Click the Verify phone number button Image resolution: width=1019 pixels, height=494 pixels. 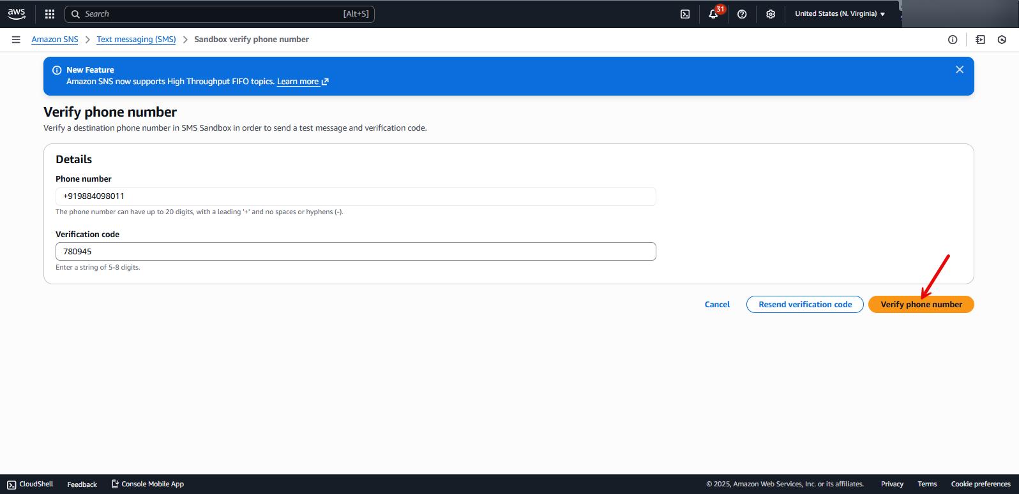click(921, 305)
